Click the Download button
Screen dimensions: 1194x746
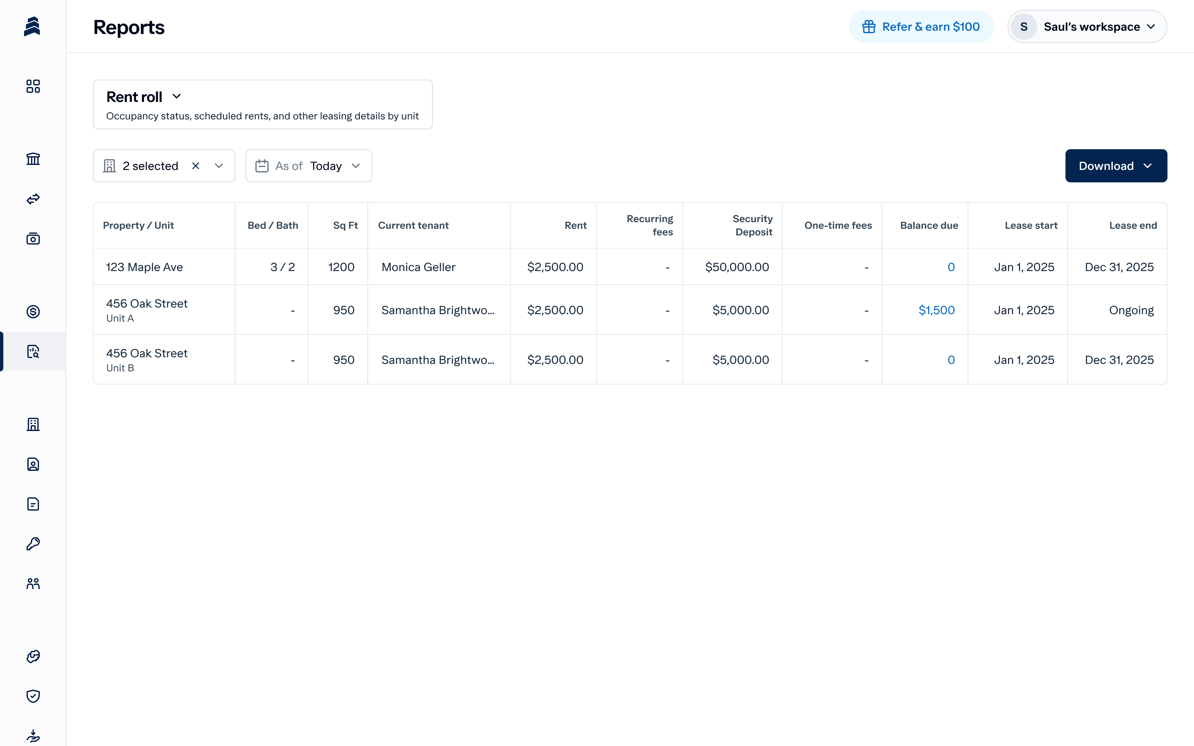[x=1116, y=166]
